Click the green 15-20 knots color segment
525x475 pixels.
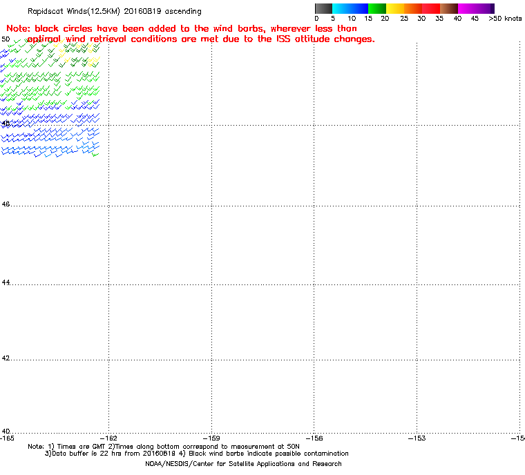[377, 8]
